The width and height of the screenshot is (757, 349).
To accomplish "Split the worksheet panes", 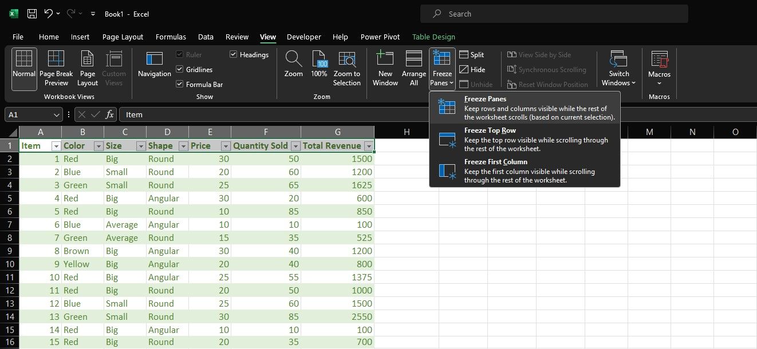I will pos(471,54).
